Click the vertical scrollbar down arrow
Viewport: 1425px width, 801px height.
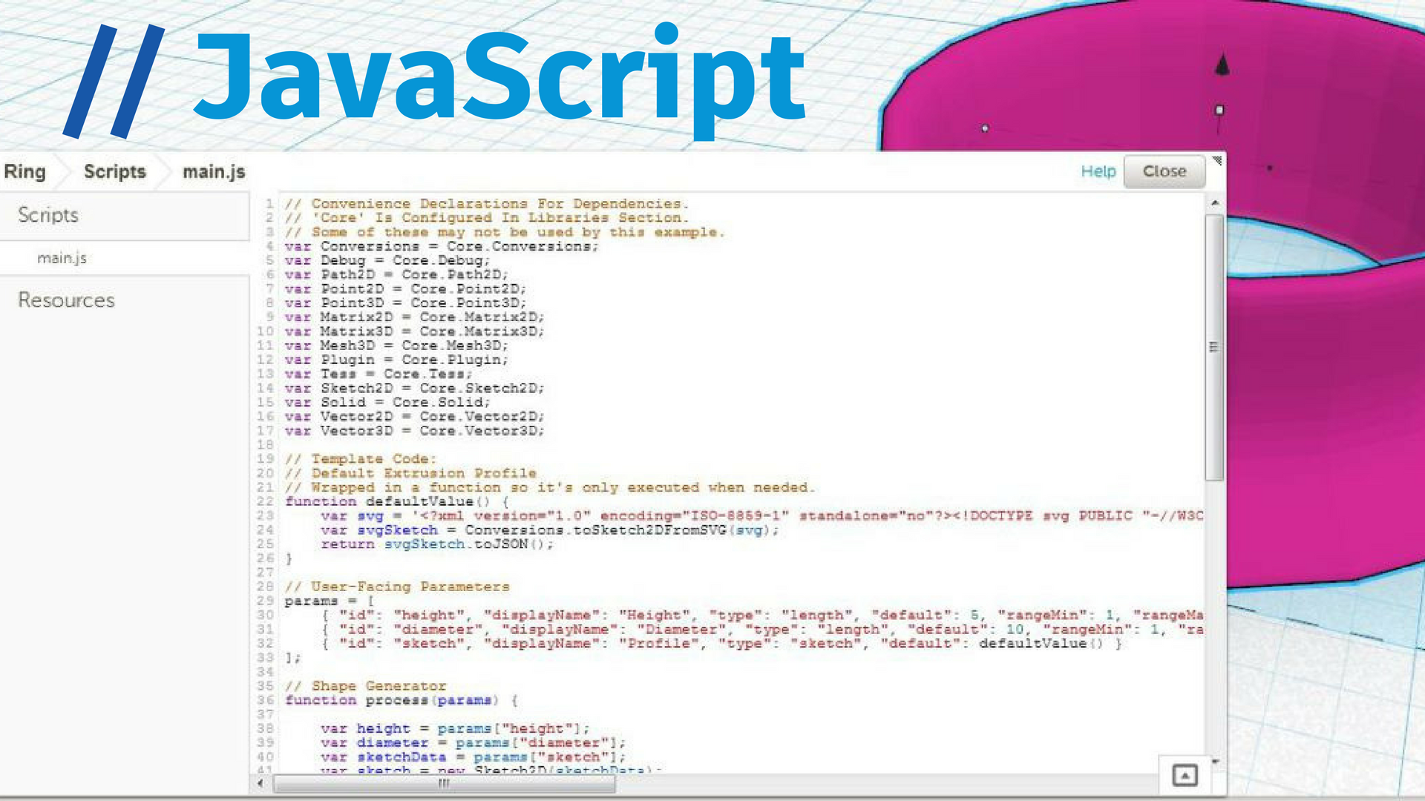click(1214, 762)
